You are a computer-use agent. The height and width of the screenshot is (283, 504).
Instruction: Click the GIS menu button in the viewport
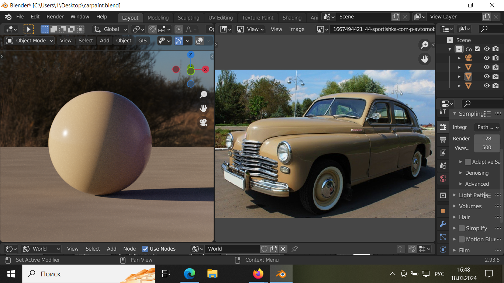pos(142,41)
